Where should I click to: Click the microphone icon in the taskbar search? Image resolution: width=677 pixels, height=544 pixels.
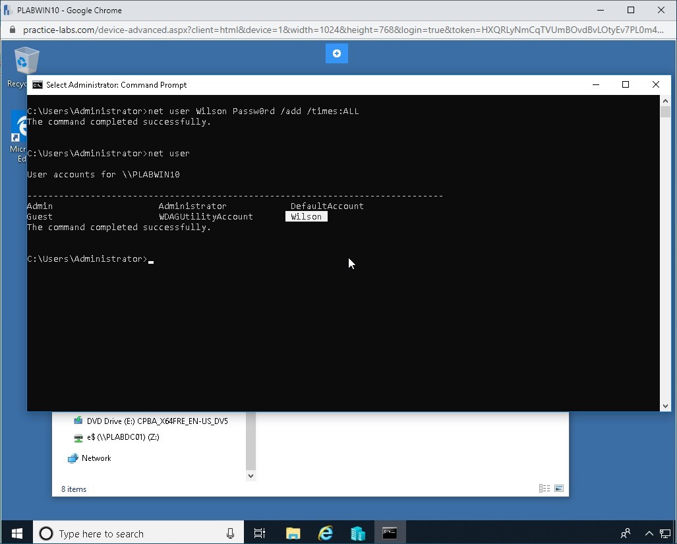(x=230, y=533)
